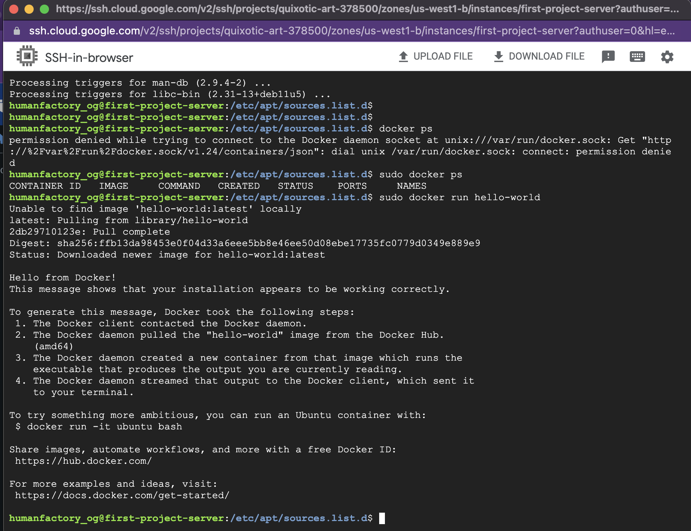This screenshot has height=531, width=691.
Task: Click the 'NAMES' column header text
Action: [411, 186]
